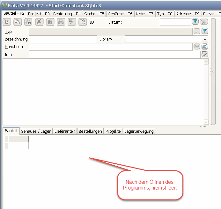221x209 pixels.
Task: Open the Projekte sub-tab
Action: [113, 131]
